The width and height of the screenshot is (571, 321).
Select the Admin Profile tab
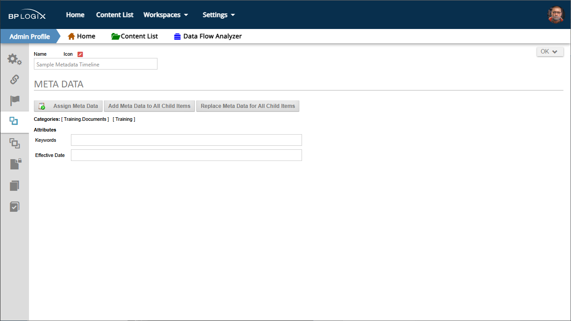pos(29,36)
